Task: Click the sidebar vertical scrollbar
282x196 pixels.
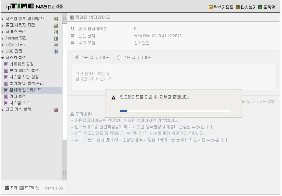Action: coord(64,82)
